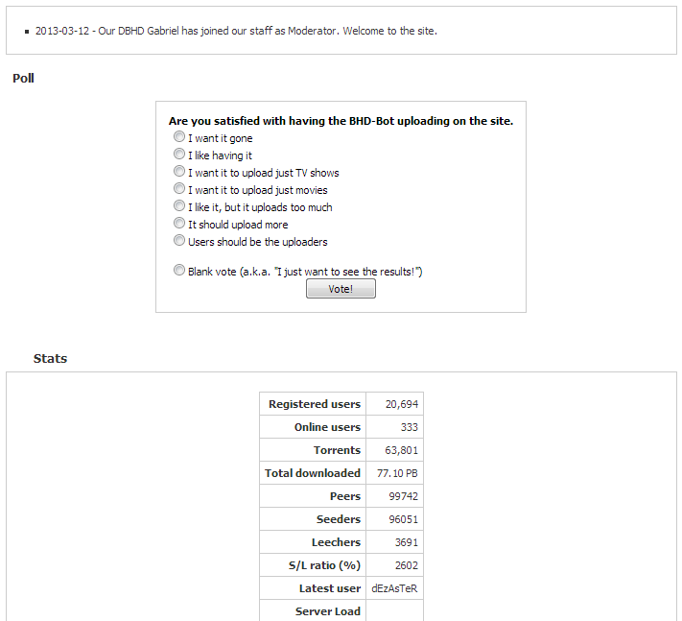Viewport: 682px width, 621px height.
Task: Select the 'I want it gone' radio option
Action: [179, 136]
